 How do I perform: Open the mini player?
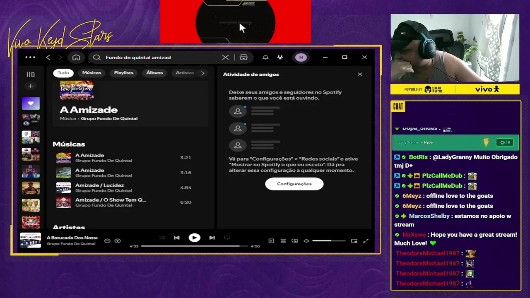(x=354, y=241)
